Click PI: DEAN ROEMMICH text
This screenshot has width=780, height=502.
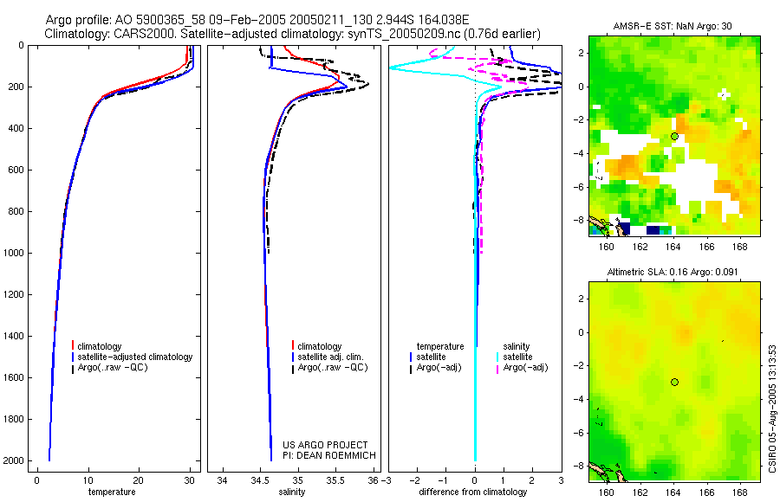(329, 455)
